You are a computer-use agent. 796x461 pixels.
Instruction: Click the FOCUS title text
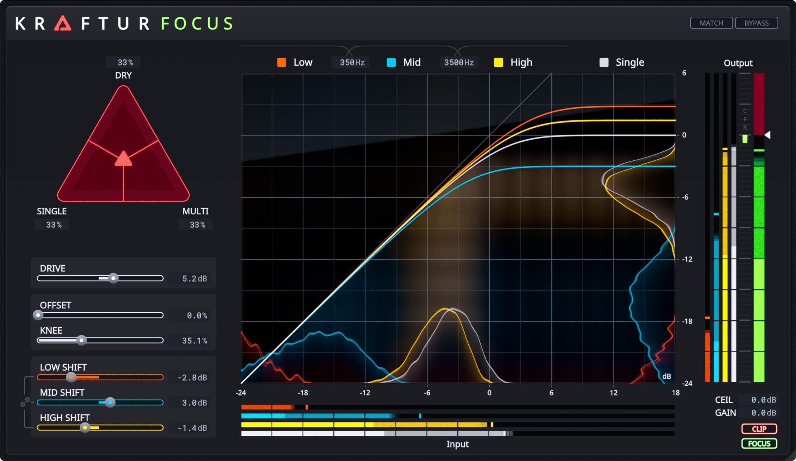click(197, 23)
